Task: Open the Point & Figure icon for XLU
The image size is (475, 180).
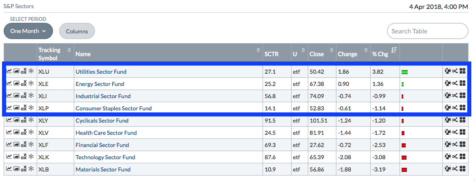Action: click(x=24, y=71)
